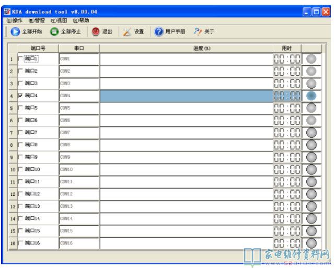Click the RDA app icon in title bar
This screenshot has height=269, width=334.
point(7,11)
